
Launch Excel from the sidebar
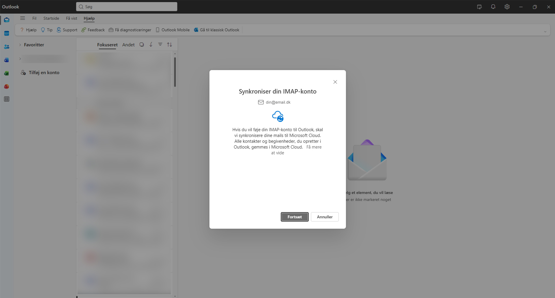[7, 73]
